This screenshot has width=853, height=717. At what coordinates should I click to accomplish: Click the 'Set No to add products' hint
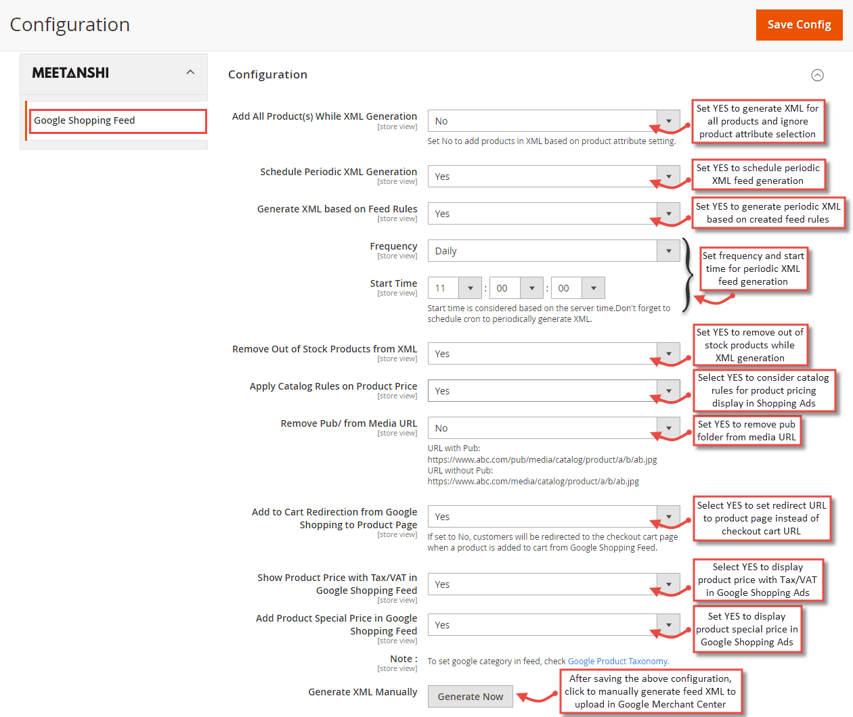tap(552, 141)
